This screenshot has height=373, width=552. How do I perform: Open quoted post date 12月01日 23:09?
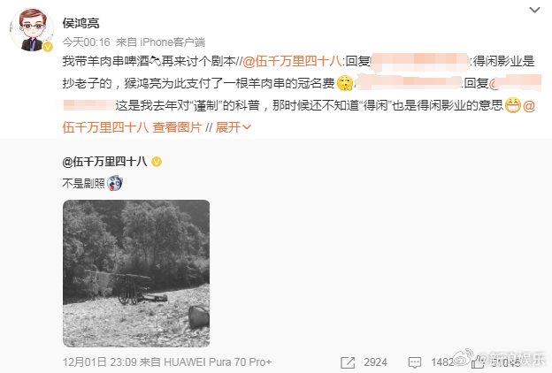click(x=100, y=362)
